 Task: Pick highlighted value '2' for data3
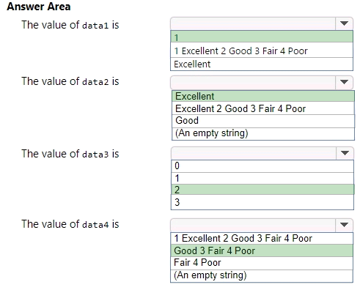262,190
